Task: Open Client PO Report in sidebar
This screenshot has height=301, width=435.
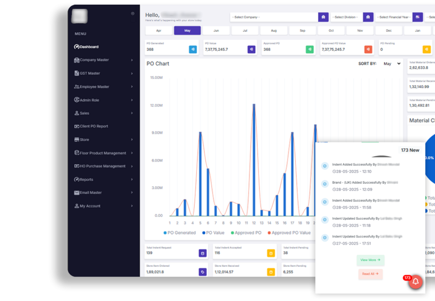Action: [94, 126]
